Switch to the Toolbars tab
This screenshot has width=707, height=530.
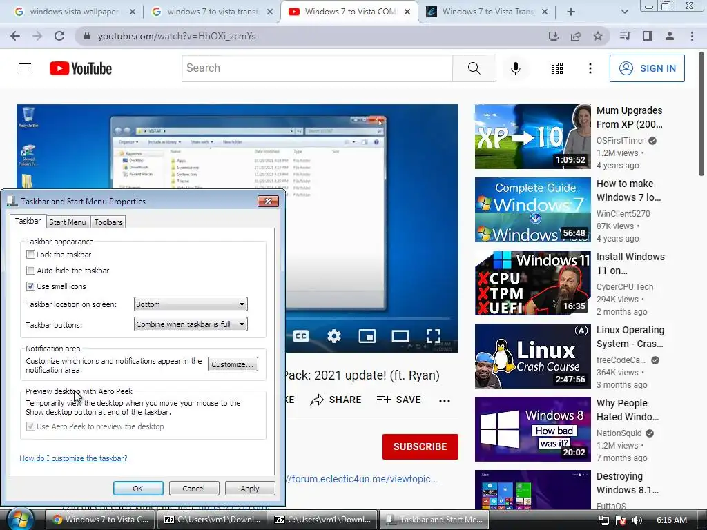pos(108,222)
